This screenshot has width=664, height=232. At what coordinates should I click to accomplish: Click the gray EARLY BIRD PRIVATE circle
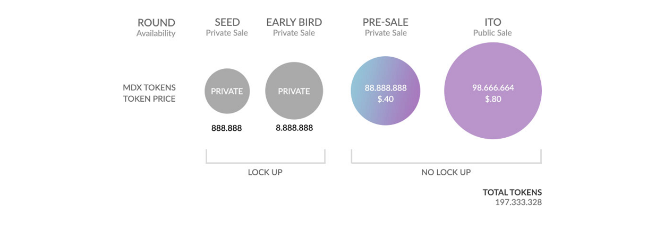[x=294, y=91]
